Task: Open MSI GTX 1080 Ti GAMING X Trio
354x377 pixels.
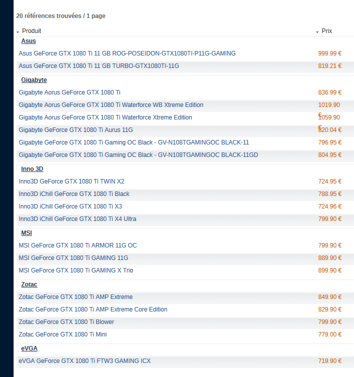Action: point(76,270)
